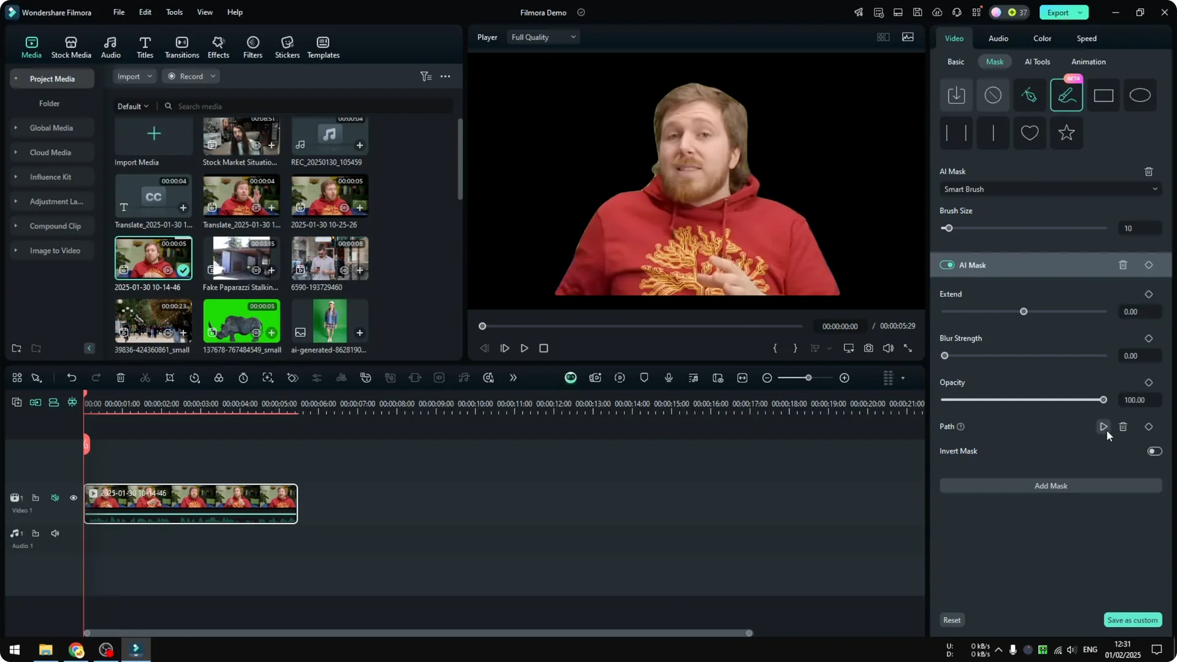Open the Stickers panel
The height and width of the screenshot is (662, 1177).
pos(287,47)
